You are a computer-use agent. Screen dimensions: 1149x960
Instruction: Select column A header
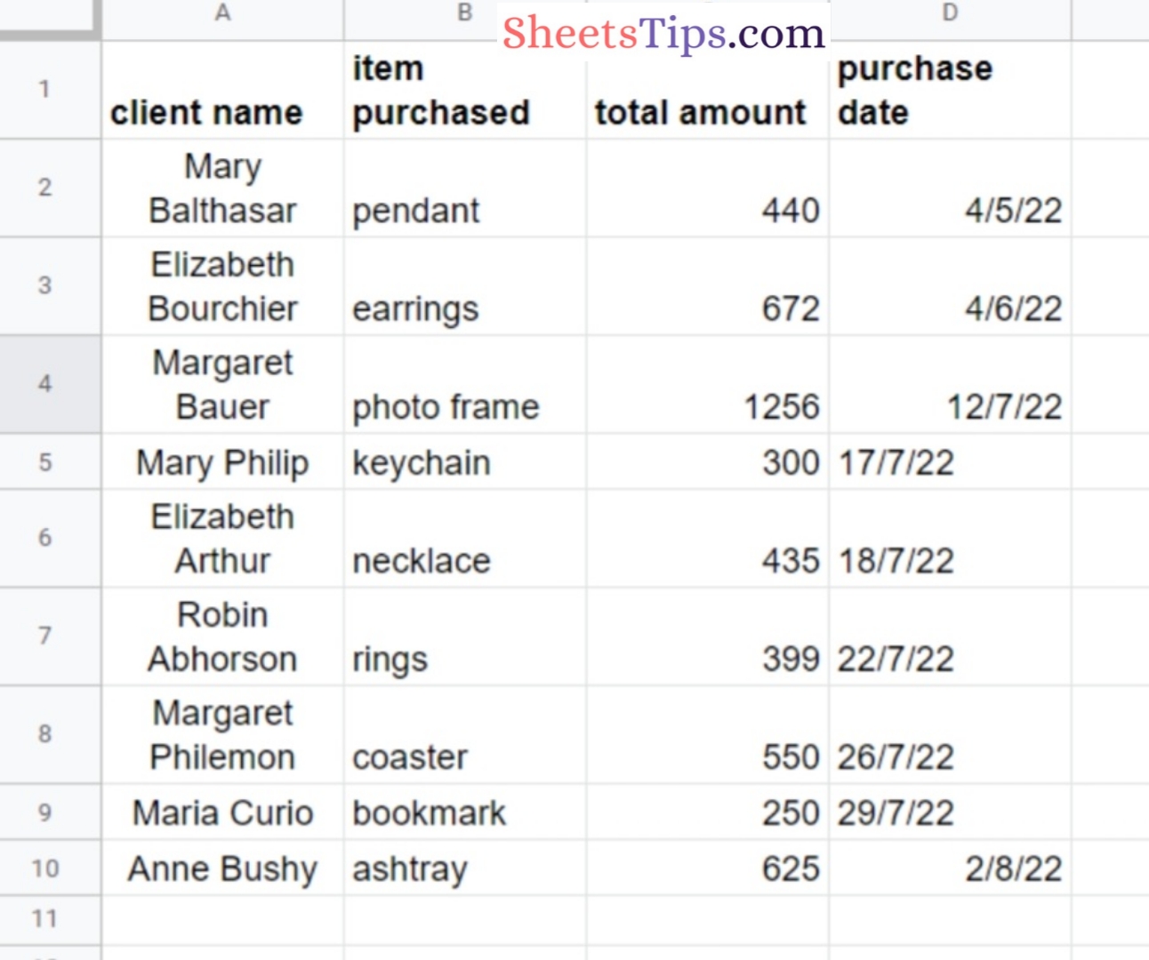coord(221,13)
